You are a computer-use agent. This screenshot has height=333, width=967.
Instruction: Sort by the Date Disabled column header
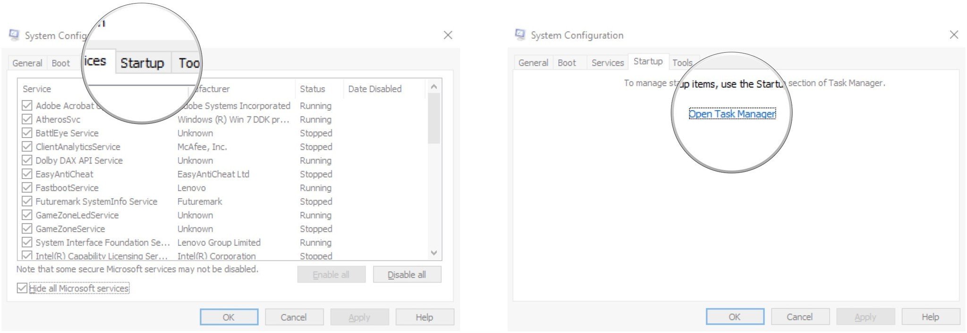tap(374, 89)
